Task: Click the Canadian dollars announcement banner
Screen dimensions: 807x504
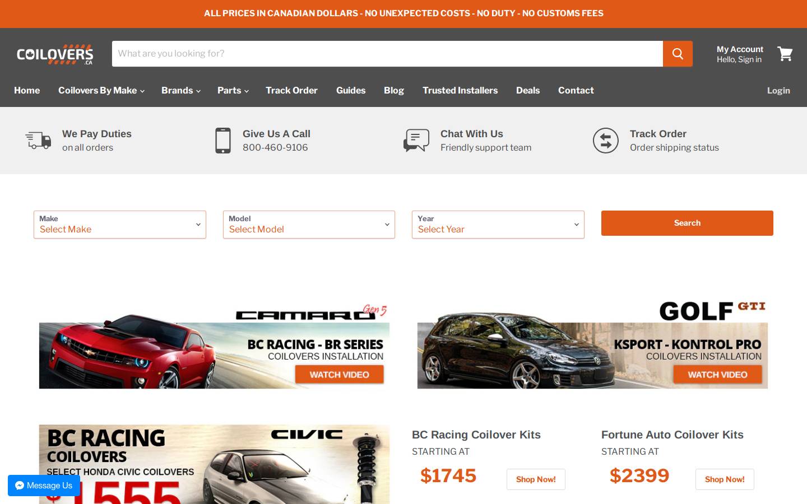Action: [x=403, y=13]
